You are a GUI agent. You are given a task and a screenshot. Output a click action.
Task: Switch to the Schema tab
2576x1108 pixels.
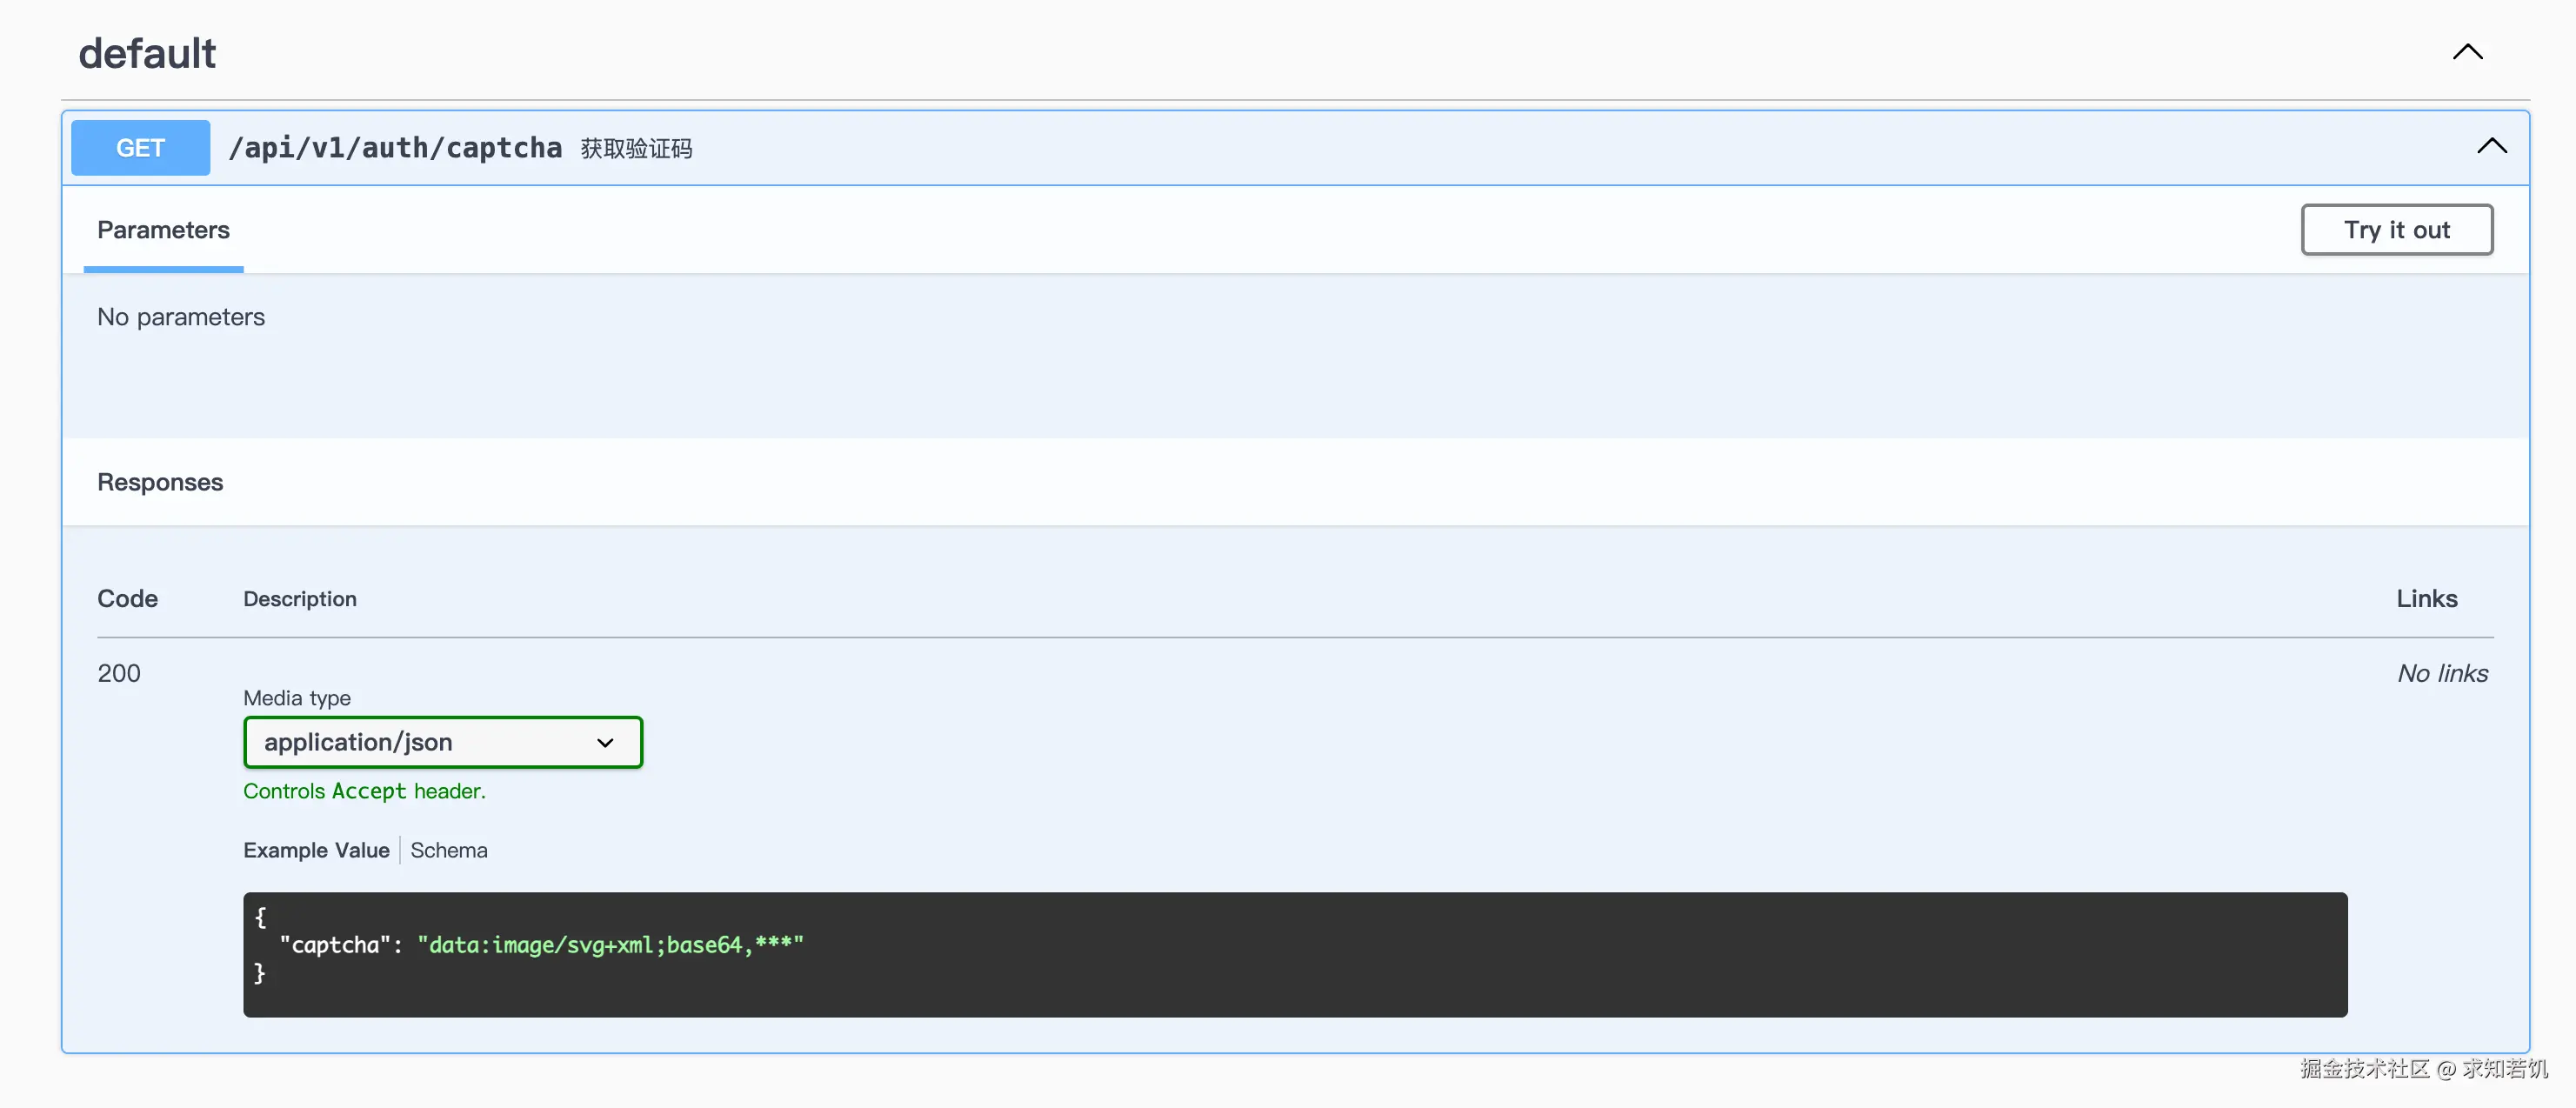coord(449,850)
